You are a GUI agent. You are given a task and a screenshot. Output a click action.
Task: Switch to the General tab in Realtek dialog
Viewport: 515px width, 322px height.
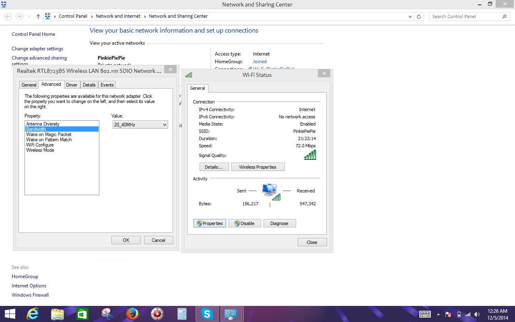point(29,85)
